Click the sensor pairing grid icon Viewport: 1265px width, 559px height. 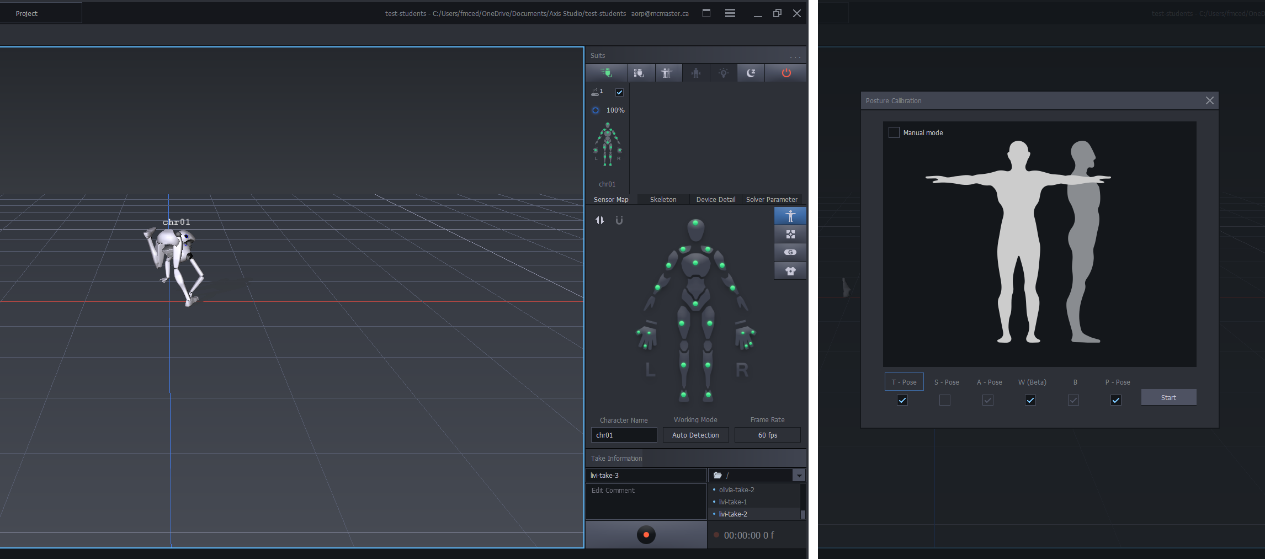click(790, 234)
